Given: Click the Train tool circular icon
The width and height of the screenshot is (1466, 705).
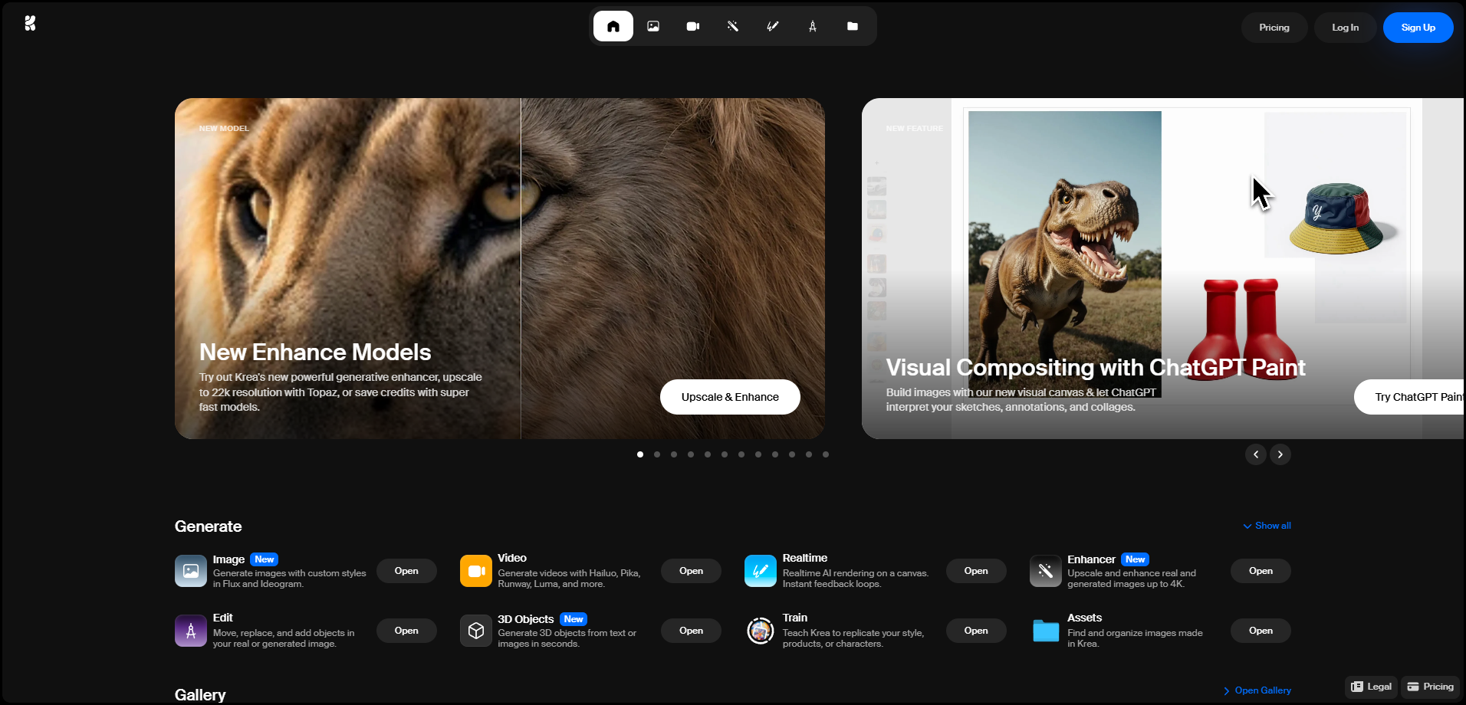Looking at the screenshot, I should point(761,631).
